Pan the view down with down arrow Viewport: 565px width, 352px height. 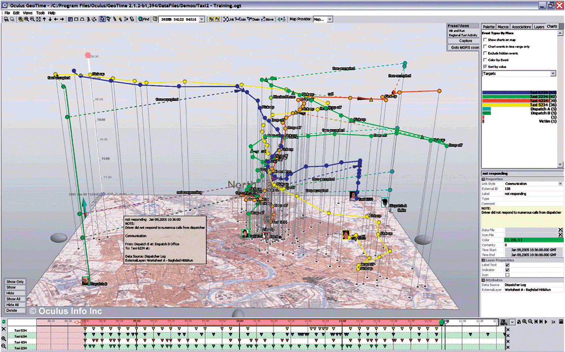coord(50,19)
